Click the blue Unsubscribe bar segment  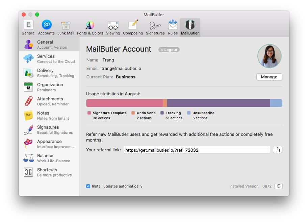click(x=276, y=103)
